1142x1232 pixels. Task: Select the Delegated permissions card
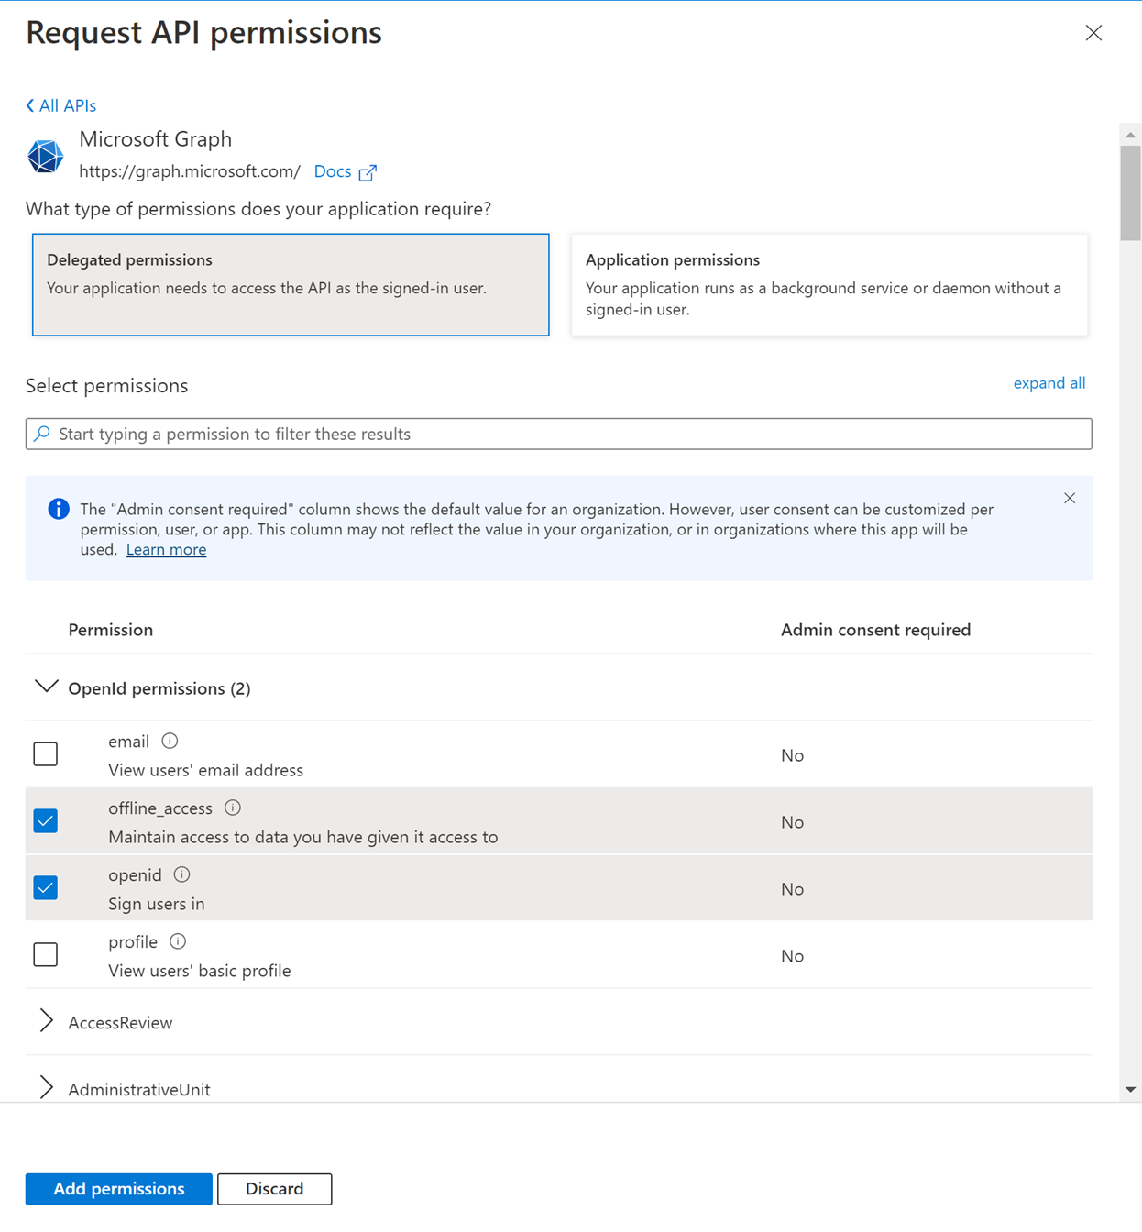pos(291,284)
